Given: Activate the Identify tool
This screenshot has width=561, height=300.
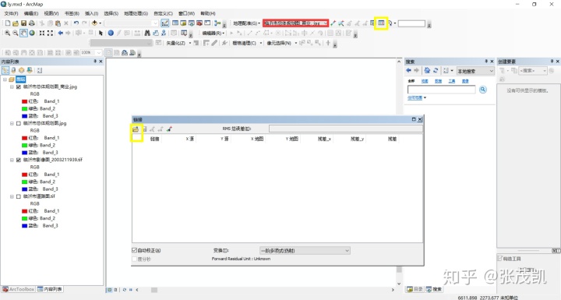Looking at the screenshot, I should point(111,33).
